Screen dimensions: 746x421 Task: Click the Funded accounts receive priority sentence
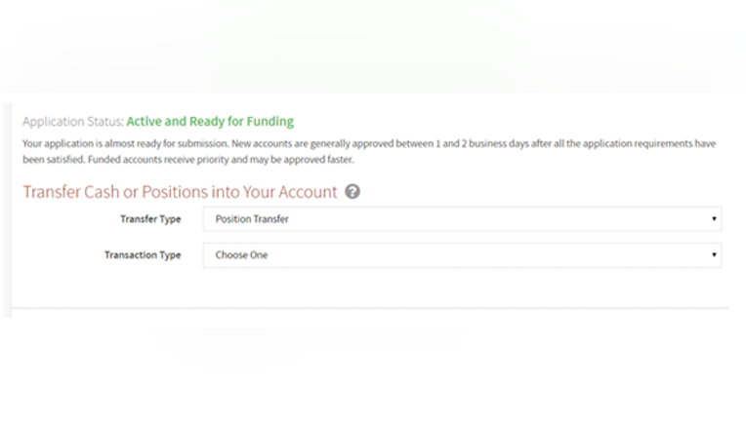221,160
